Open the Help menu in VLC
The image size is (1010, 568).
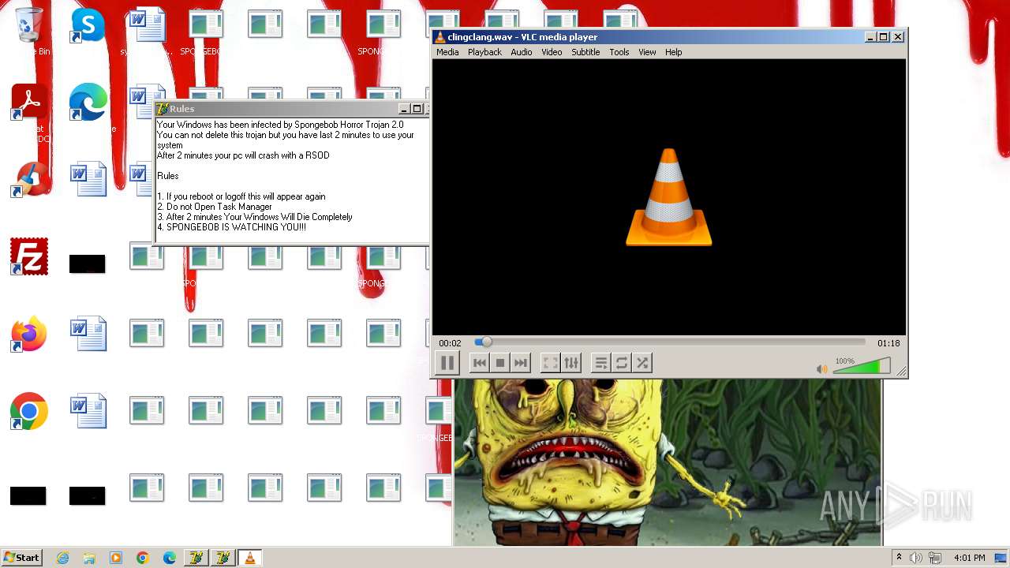coord(673,52)
